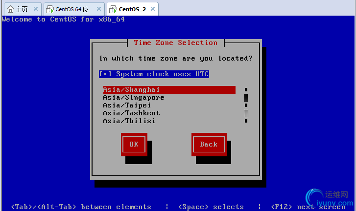The width and height of the screenshot is (356, 211).
Task: Close the 主页 tab
Action: 36,9
